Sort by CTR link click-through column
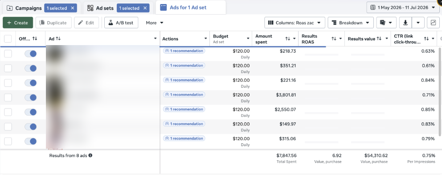 pos(426,39)
